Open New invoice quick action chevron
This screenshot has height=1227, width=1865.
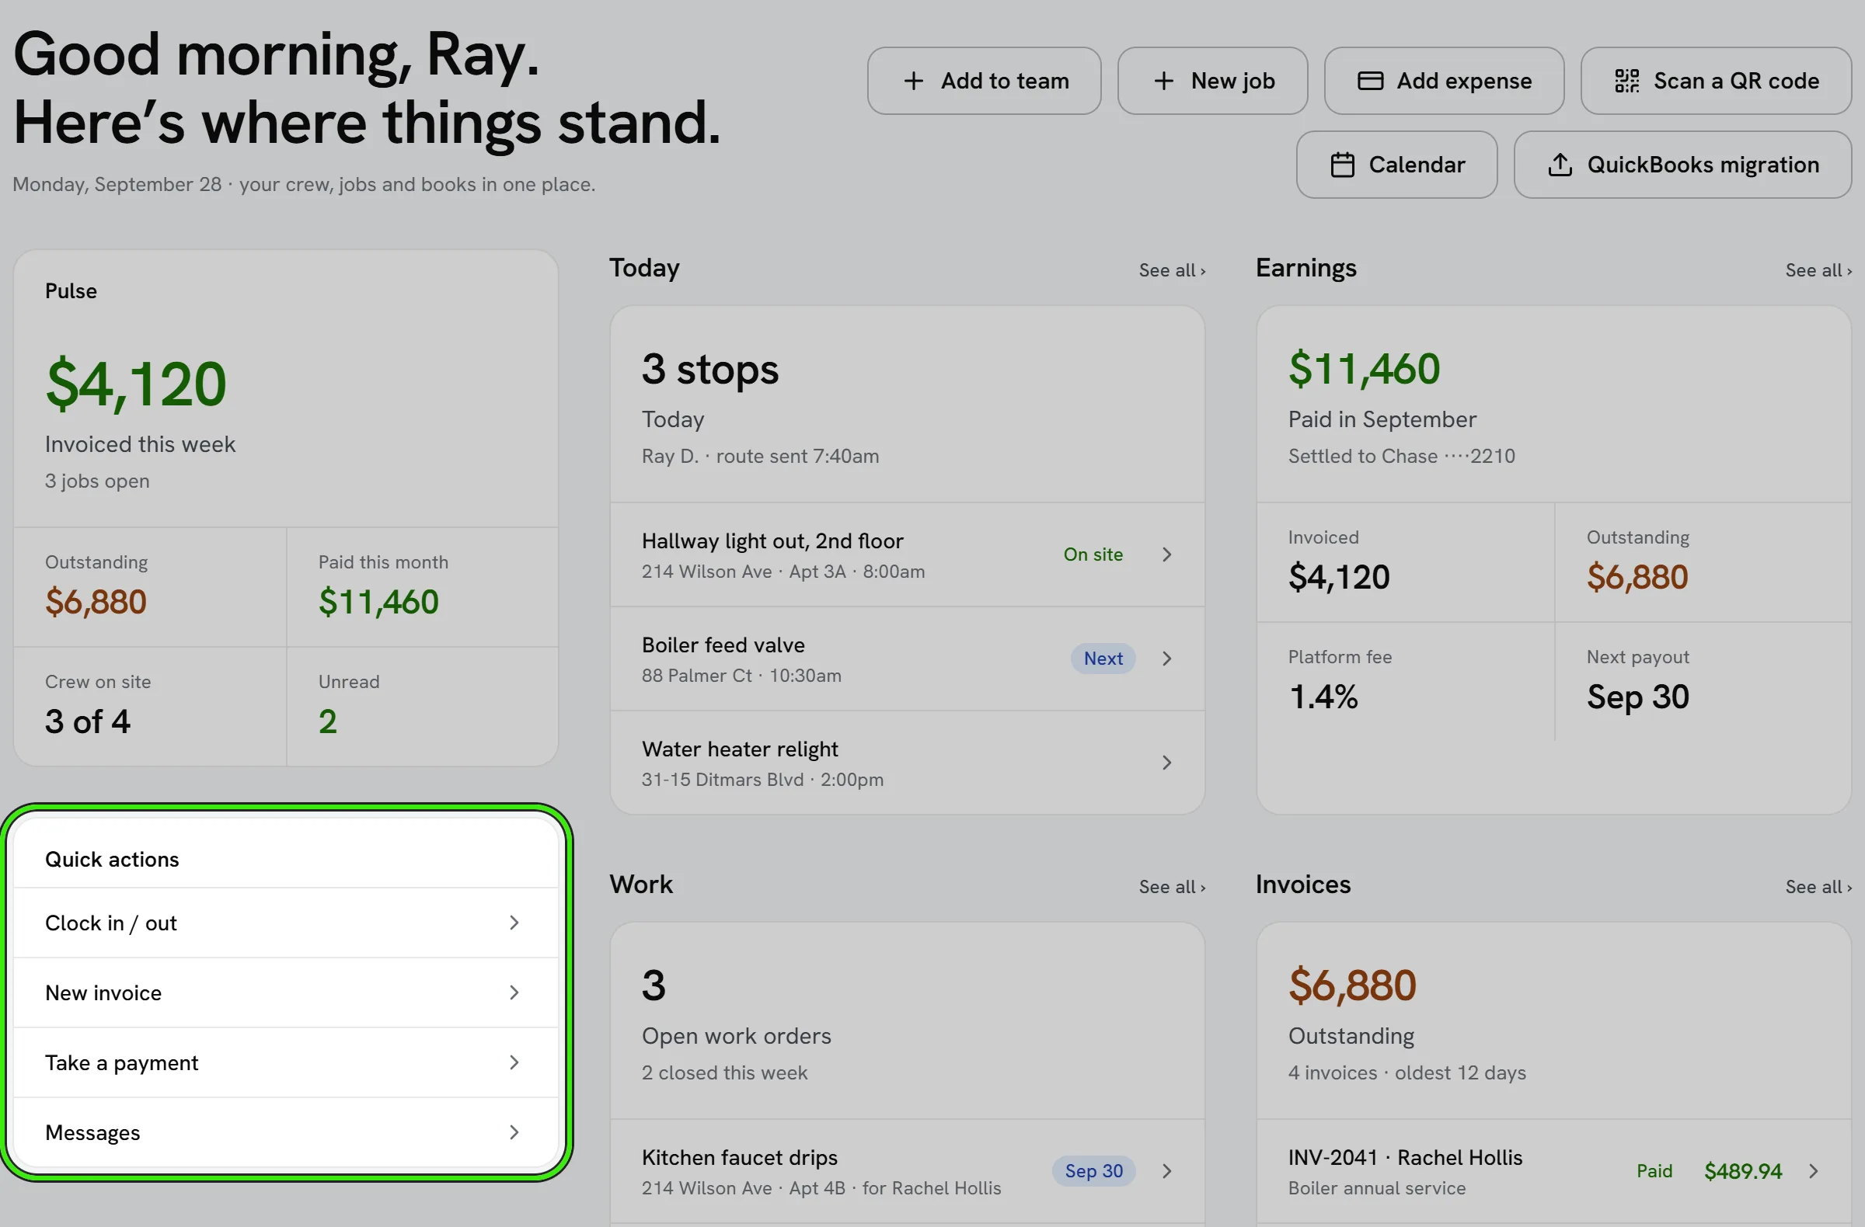pos(514,992)
